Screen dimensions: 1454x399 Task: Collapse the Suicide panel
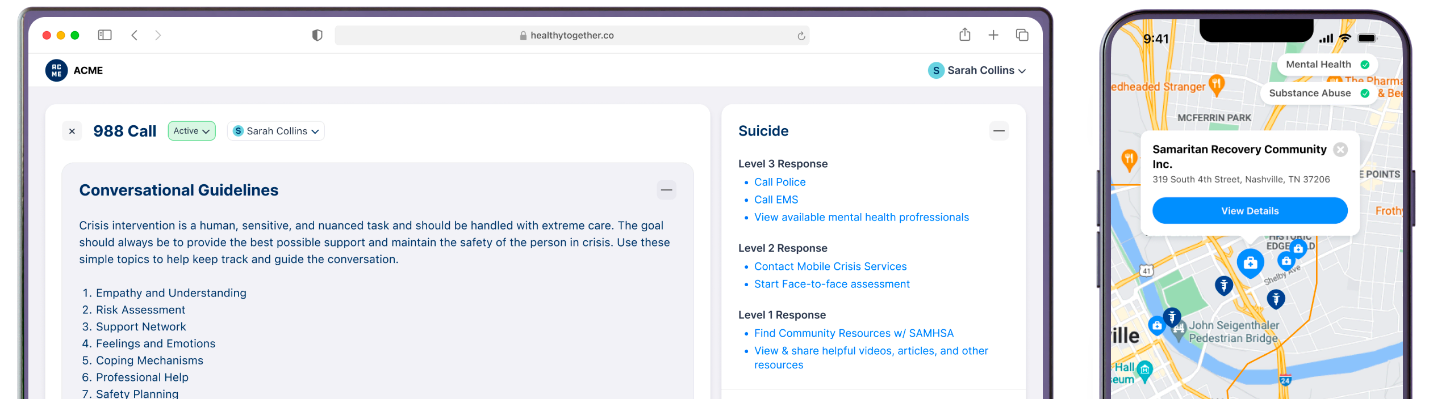pos(999,131)
